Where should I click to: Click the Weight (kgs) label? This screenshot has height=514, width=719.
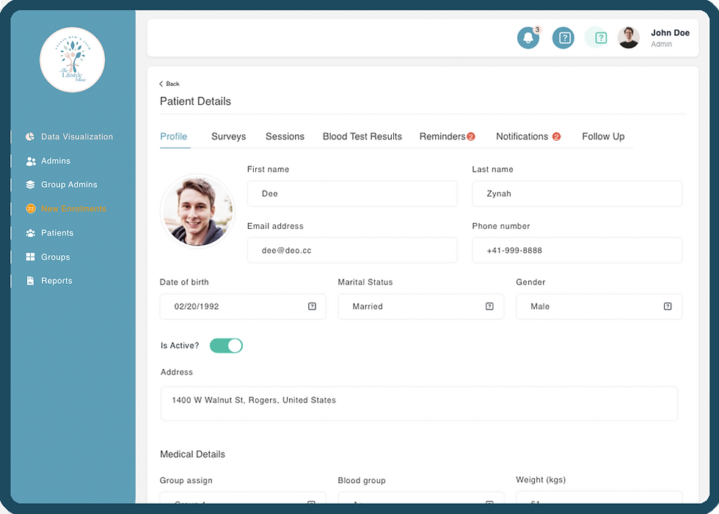point(541,480)
